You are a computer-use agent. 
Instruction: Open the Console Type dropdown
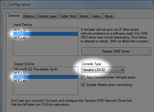pyautogui.click(x=103, y=70)
